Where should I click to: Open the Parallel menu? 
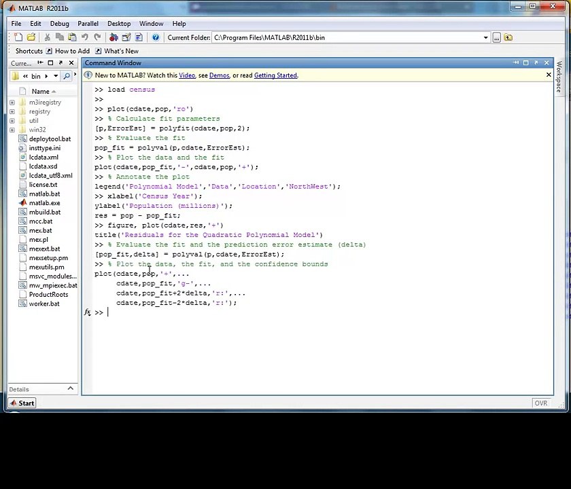click(x=88, y=24)
